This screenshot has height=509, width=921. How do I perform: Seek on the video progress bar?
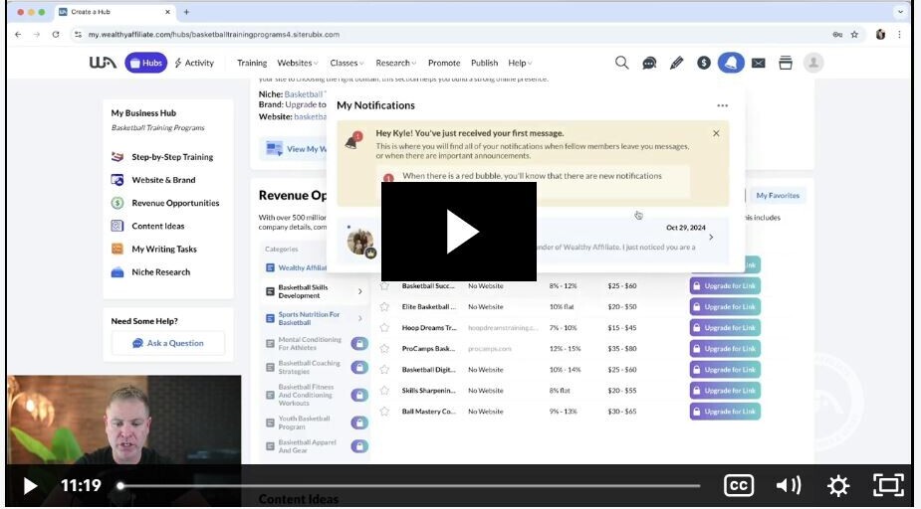point(409,485)
